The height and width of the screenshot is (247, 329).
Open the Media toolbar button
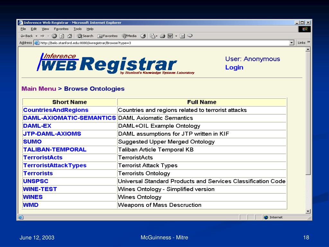click(129, 36)
